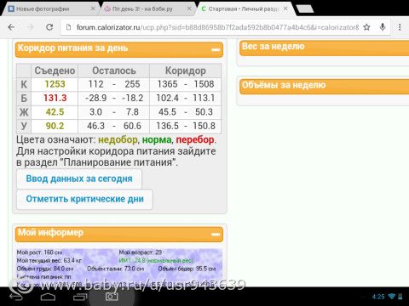
Task: Switch to the Новые фотографии tab
Action: 43,8
